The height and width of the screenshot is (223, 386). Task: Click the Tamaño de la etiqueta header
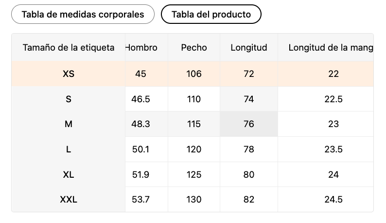click(x=69, y=48)
